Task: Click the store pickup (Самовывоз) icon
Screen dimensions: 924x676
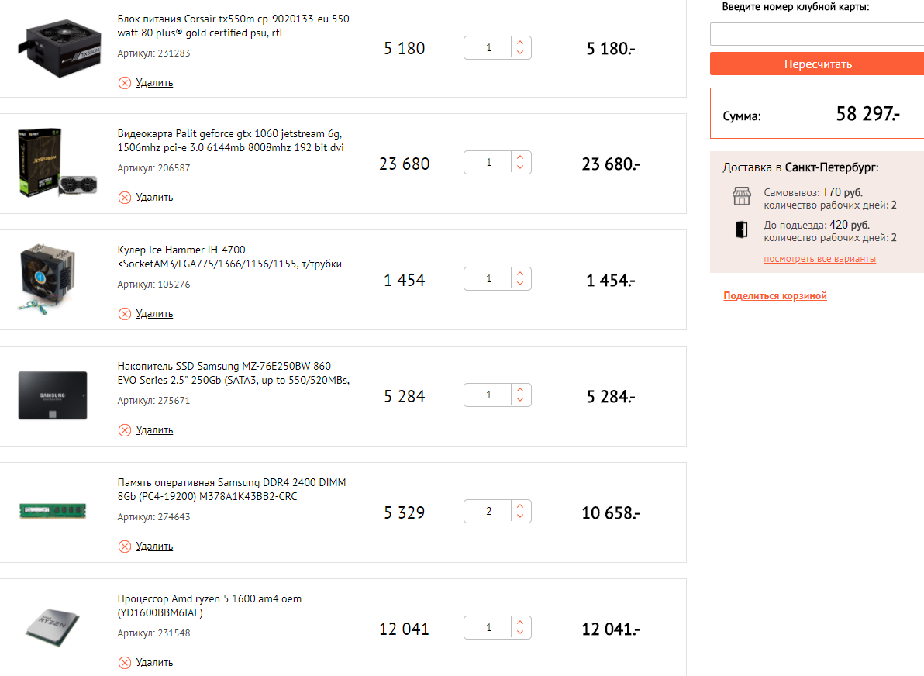Action: 742,197
